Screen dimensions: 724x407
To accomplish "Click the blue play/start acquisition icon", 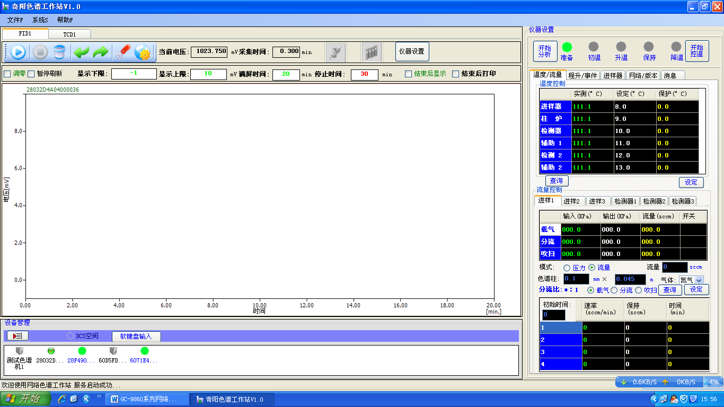I will pos(17,52).
